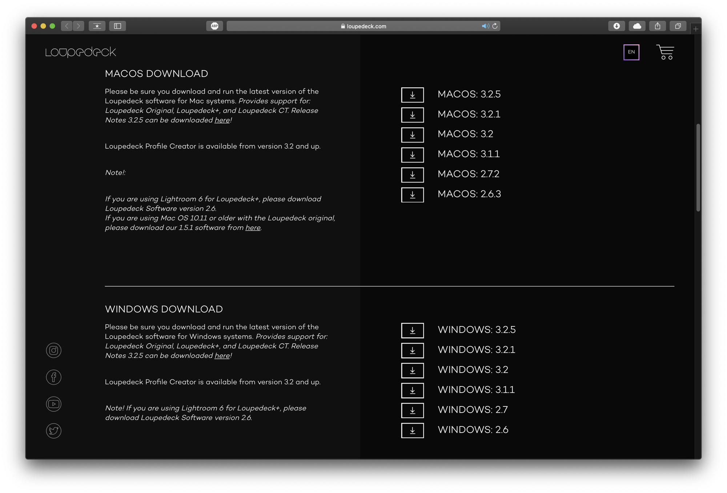This screenshot has width=727, height=493.
Task: Open the Share menu in Safari
Action: tap(657, 26)
